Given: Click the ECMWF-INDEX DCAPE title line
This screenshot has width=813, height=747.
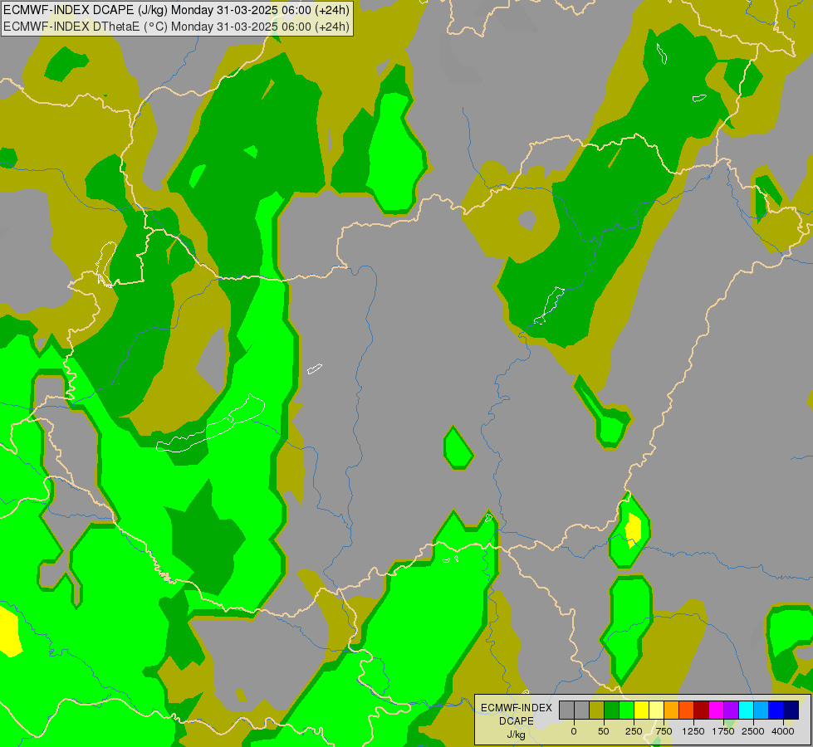Looking at the screenshot, I should [x=176, y=10].
